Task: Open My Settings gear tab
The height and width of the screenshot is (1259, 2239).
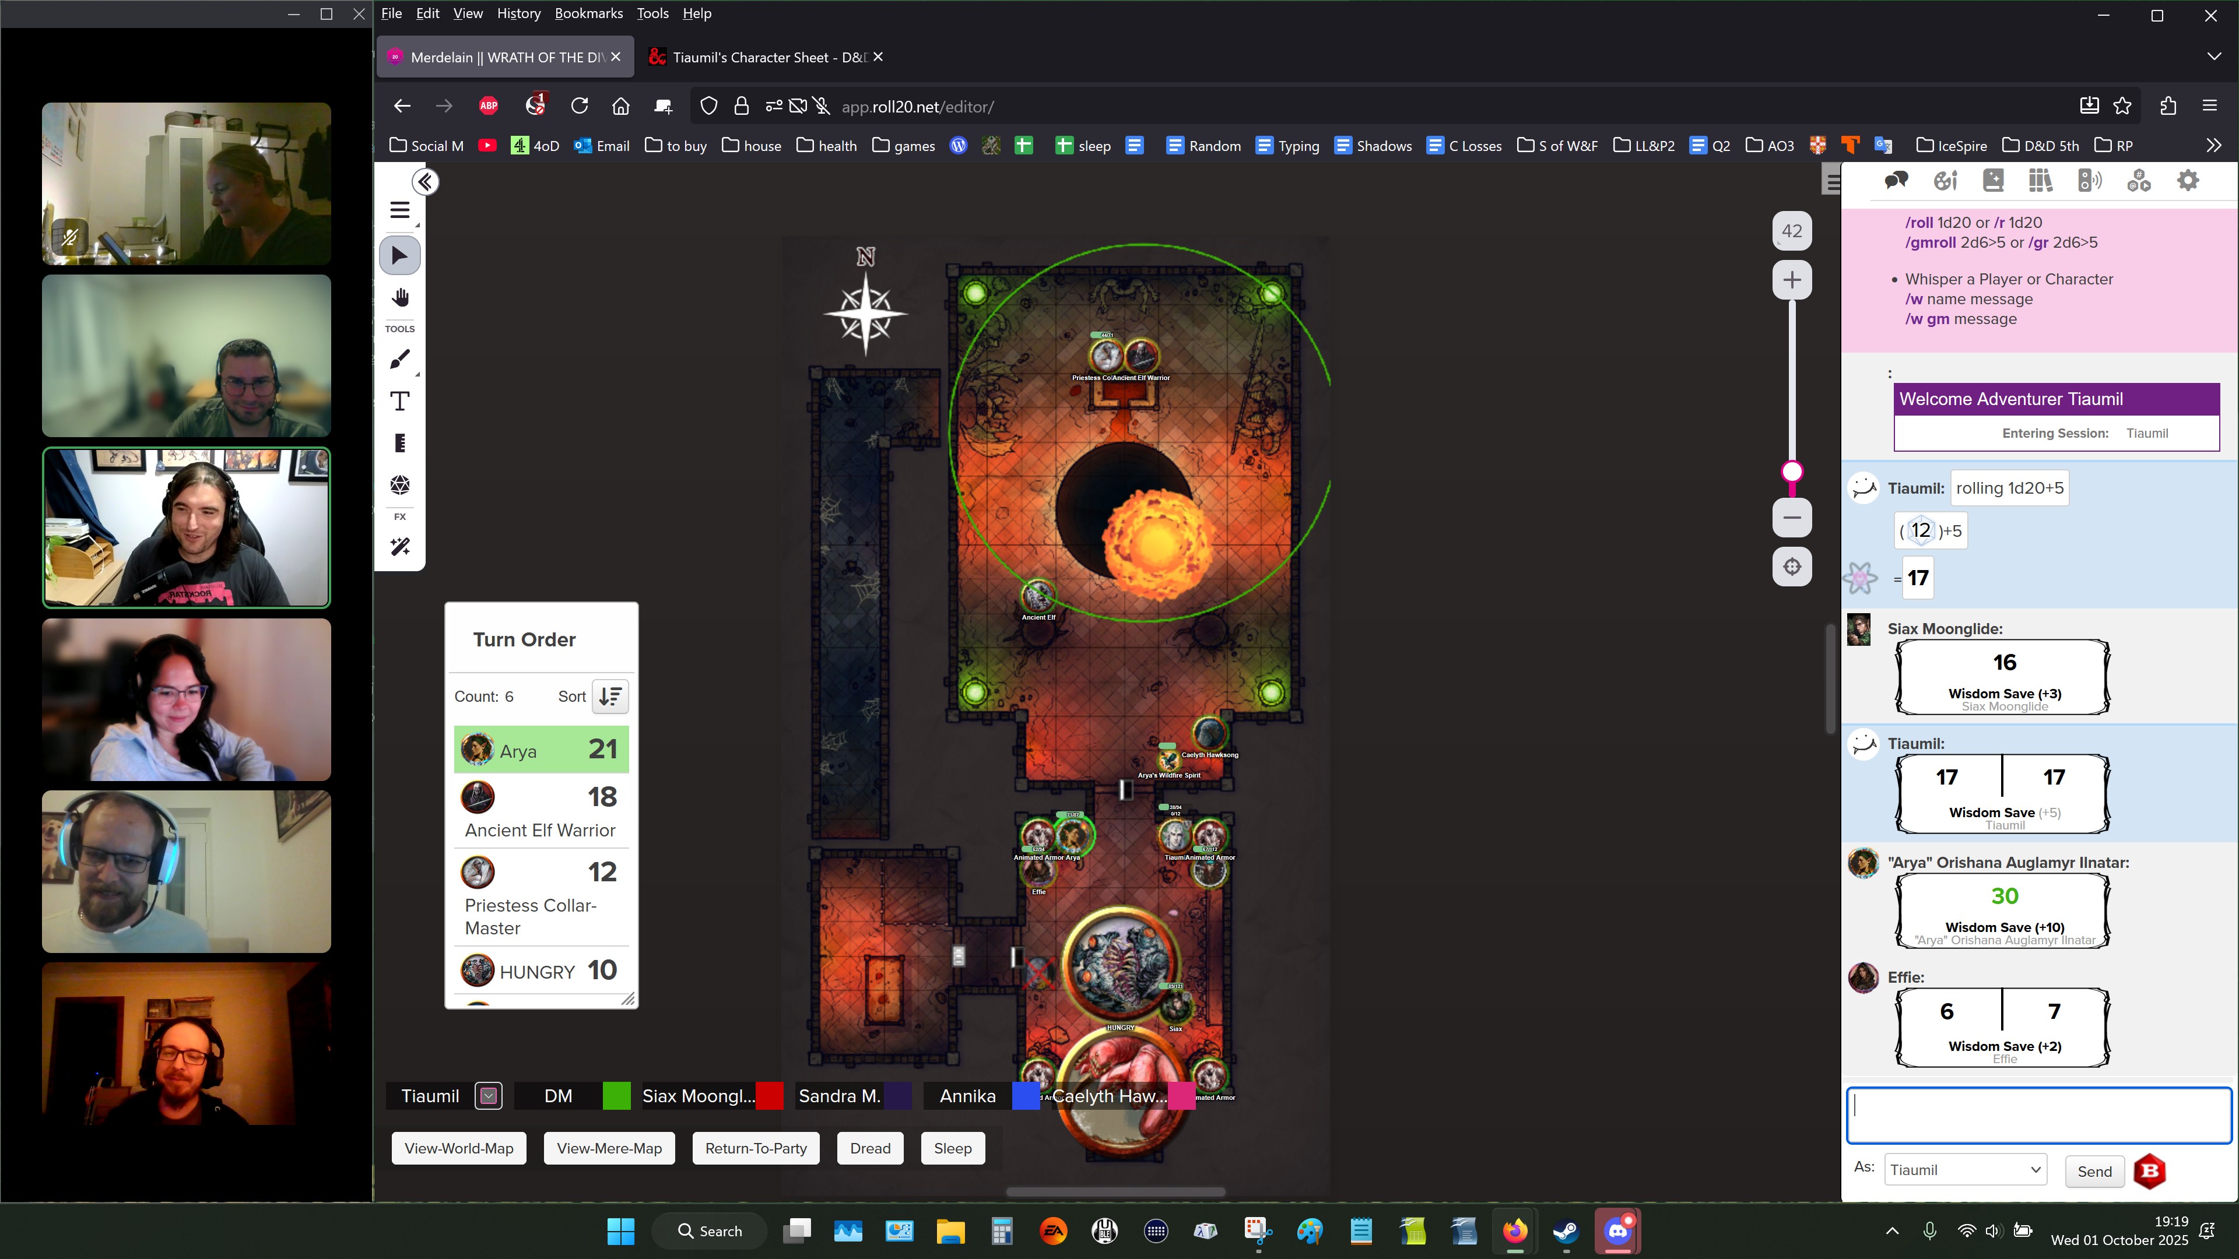Action: pyautogui.click(x=2188, y=181)
